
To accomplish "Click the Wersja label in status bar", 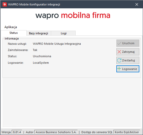I will tap(6, 132).
